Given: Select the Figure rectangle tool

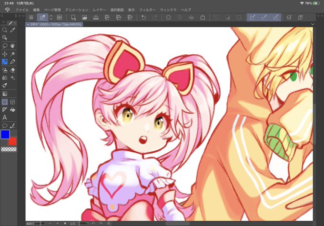Looking at the screenshot, I should [x=5, y=102].
